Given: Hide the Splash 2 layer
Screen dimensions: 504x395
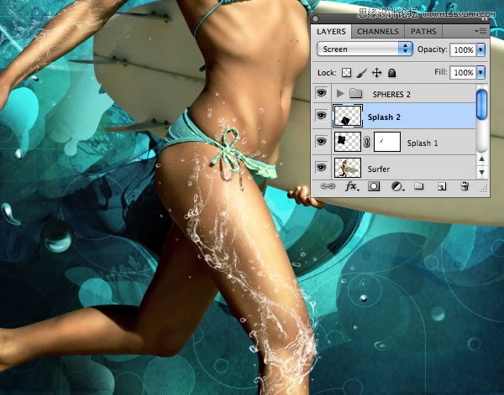Looking at the screenshot, I should tap(322, 116).
